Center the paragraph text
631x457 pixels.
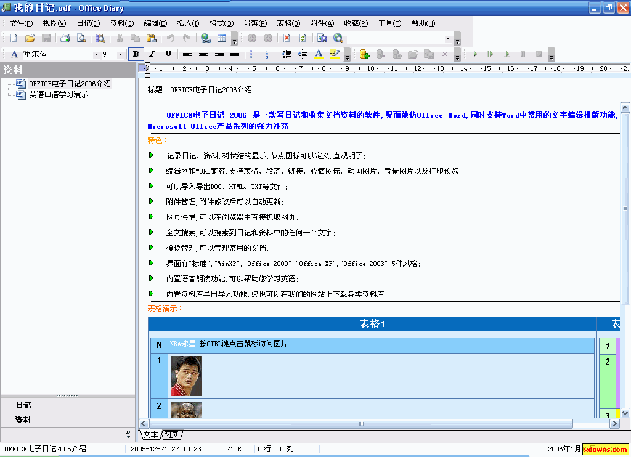click(203, 54)
